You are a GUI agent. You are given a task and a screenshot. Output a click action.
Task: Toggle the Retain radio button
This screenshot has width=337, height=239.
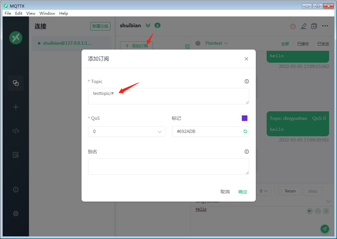coord(279,191)
